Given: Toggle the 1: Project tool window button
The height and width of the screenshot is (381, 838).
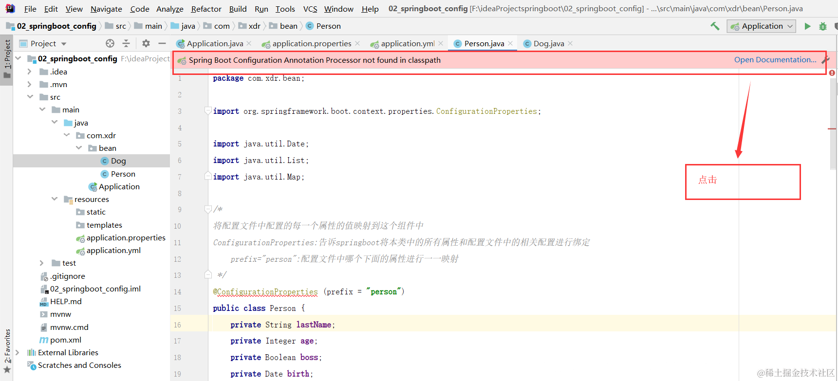Looking at the screenshot, I should (7, 59).
